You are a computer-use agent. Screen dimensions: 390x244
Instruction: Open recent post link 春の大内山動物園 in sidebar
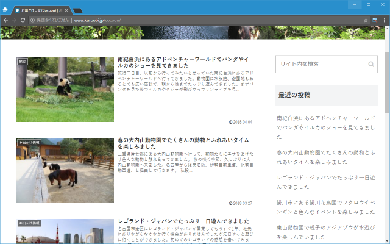point(326,157)
